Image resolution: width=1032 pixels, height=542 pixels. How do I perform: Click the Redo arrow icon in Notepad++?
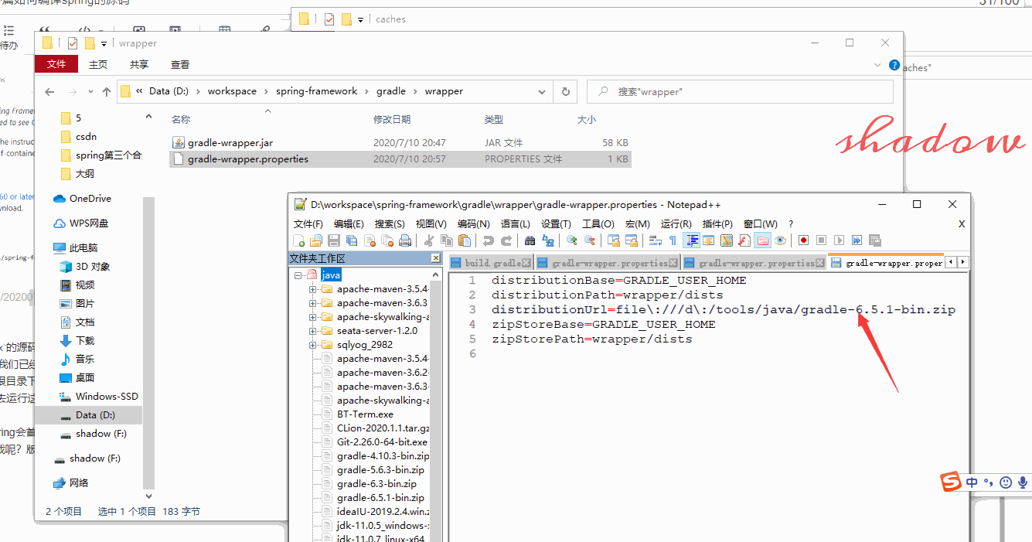pos(506,240)
